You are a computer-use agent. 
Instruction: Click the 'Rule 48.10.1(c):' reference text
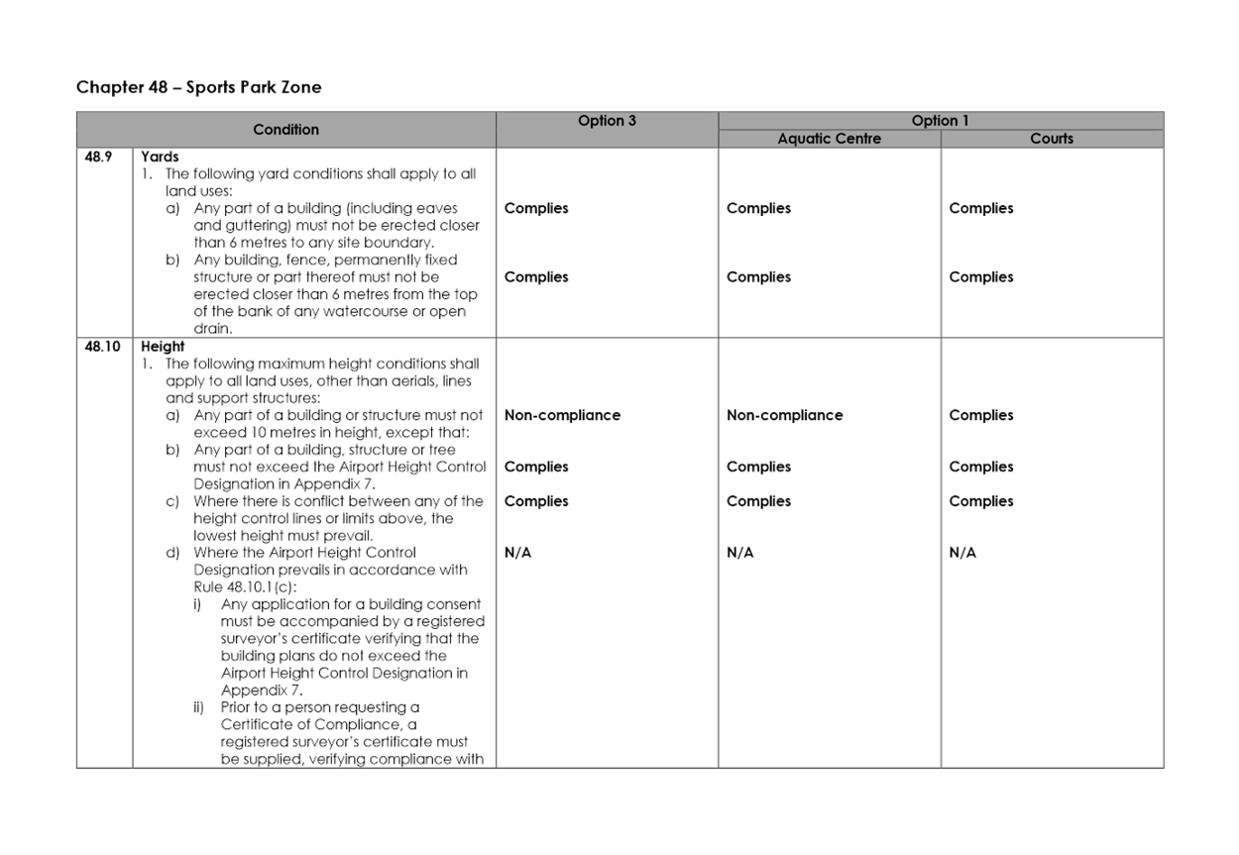click(x=244, y=588)
